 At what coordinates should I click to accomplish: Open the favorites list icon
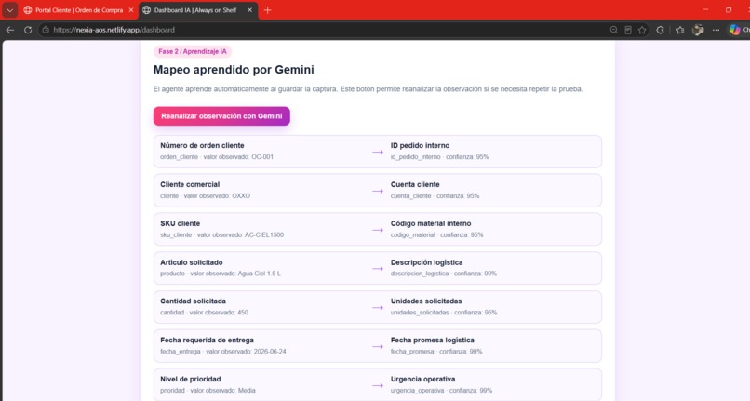[x=680, y=30]
